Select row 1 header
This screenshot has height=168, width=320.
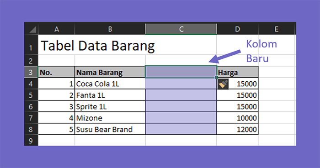click(31, 45)
